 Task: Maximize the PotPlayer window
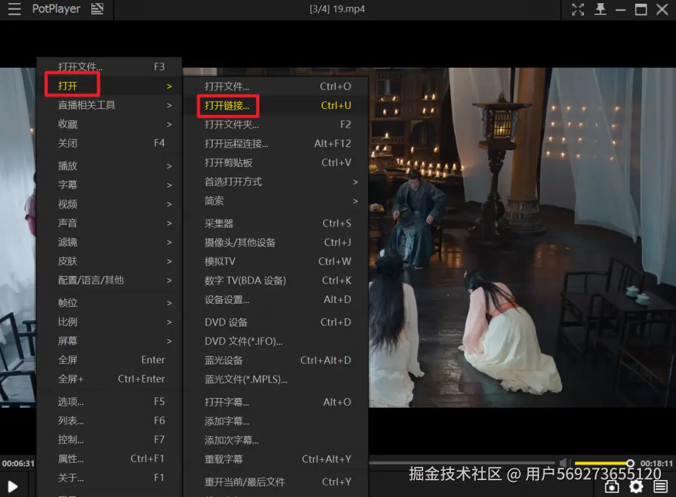tap(641, 9)
